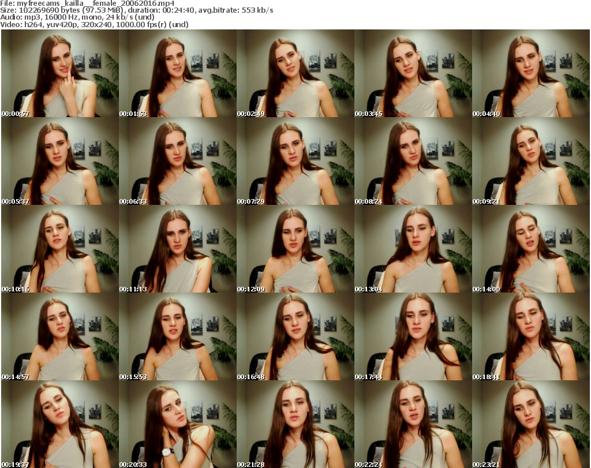591x468 pixels.
Task: View the frame stamped 00:22:24
Action: coord(413,424)
